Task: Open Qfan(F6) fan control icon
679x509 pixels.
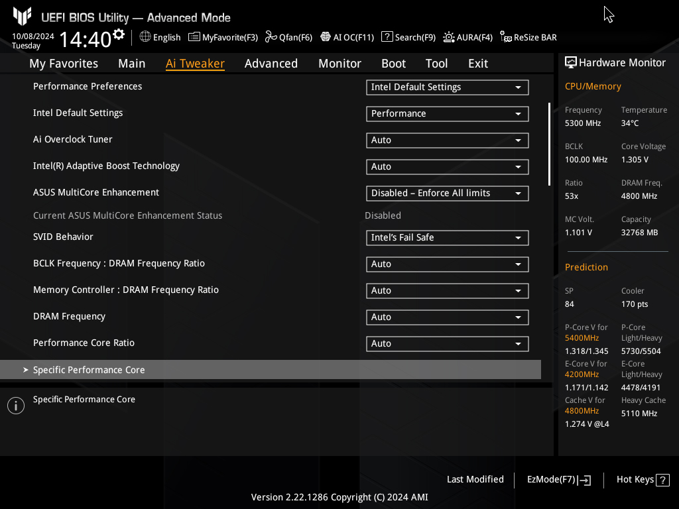Action: [x=271, y=37]
